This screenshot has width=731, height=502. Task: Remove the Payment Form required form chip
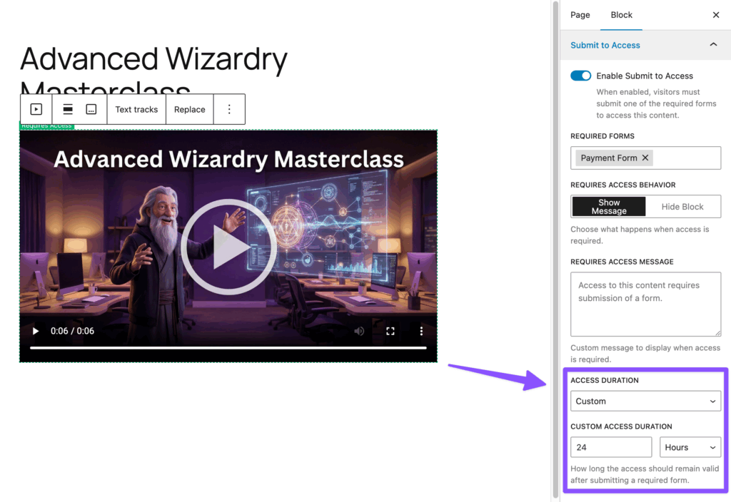tap(645, 158)
